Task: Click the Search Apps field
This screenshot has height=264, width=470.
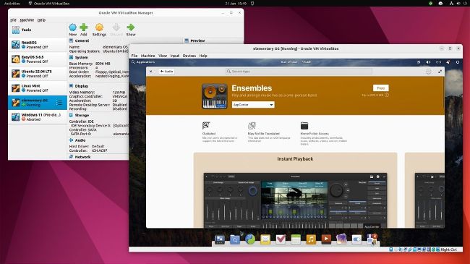Action: coord(299,72)
